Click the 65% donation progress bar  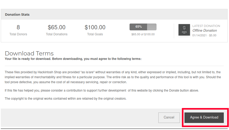tap(143, 27)
